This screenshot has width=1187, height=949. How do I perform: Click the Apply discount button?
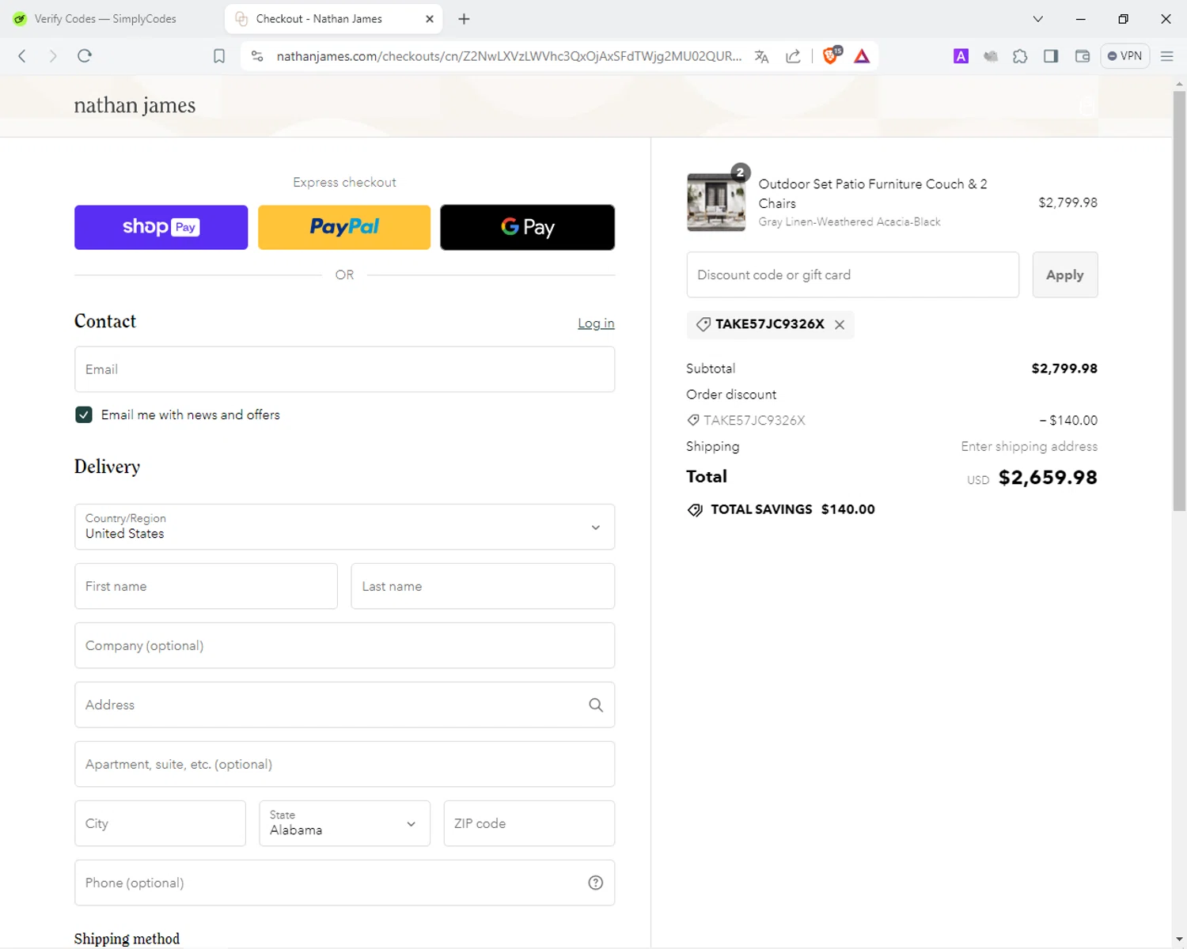click(1064, 274)
